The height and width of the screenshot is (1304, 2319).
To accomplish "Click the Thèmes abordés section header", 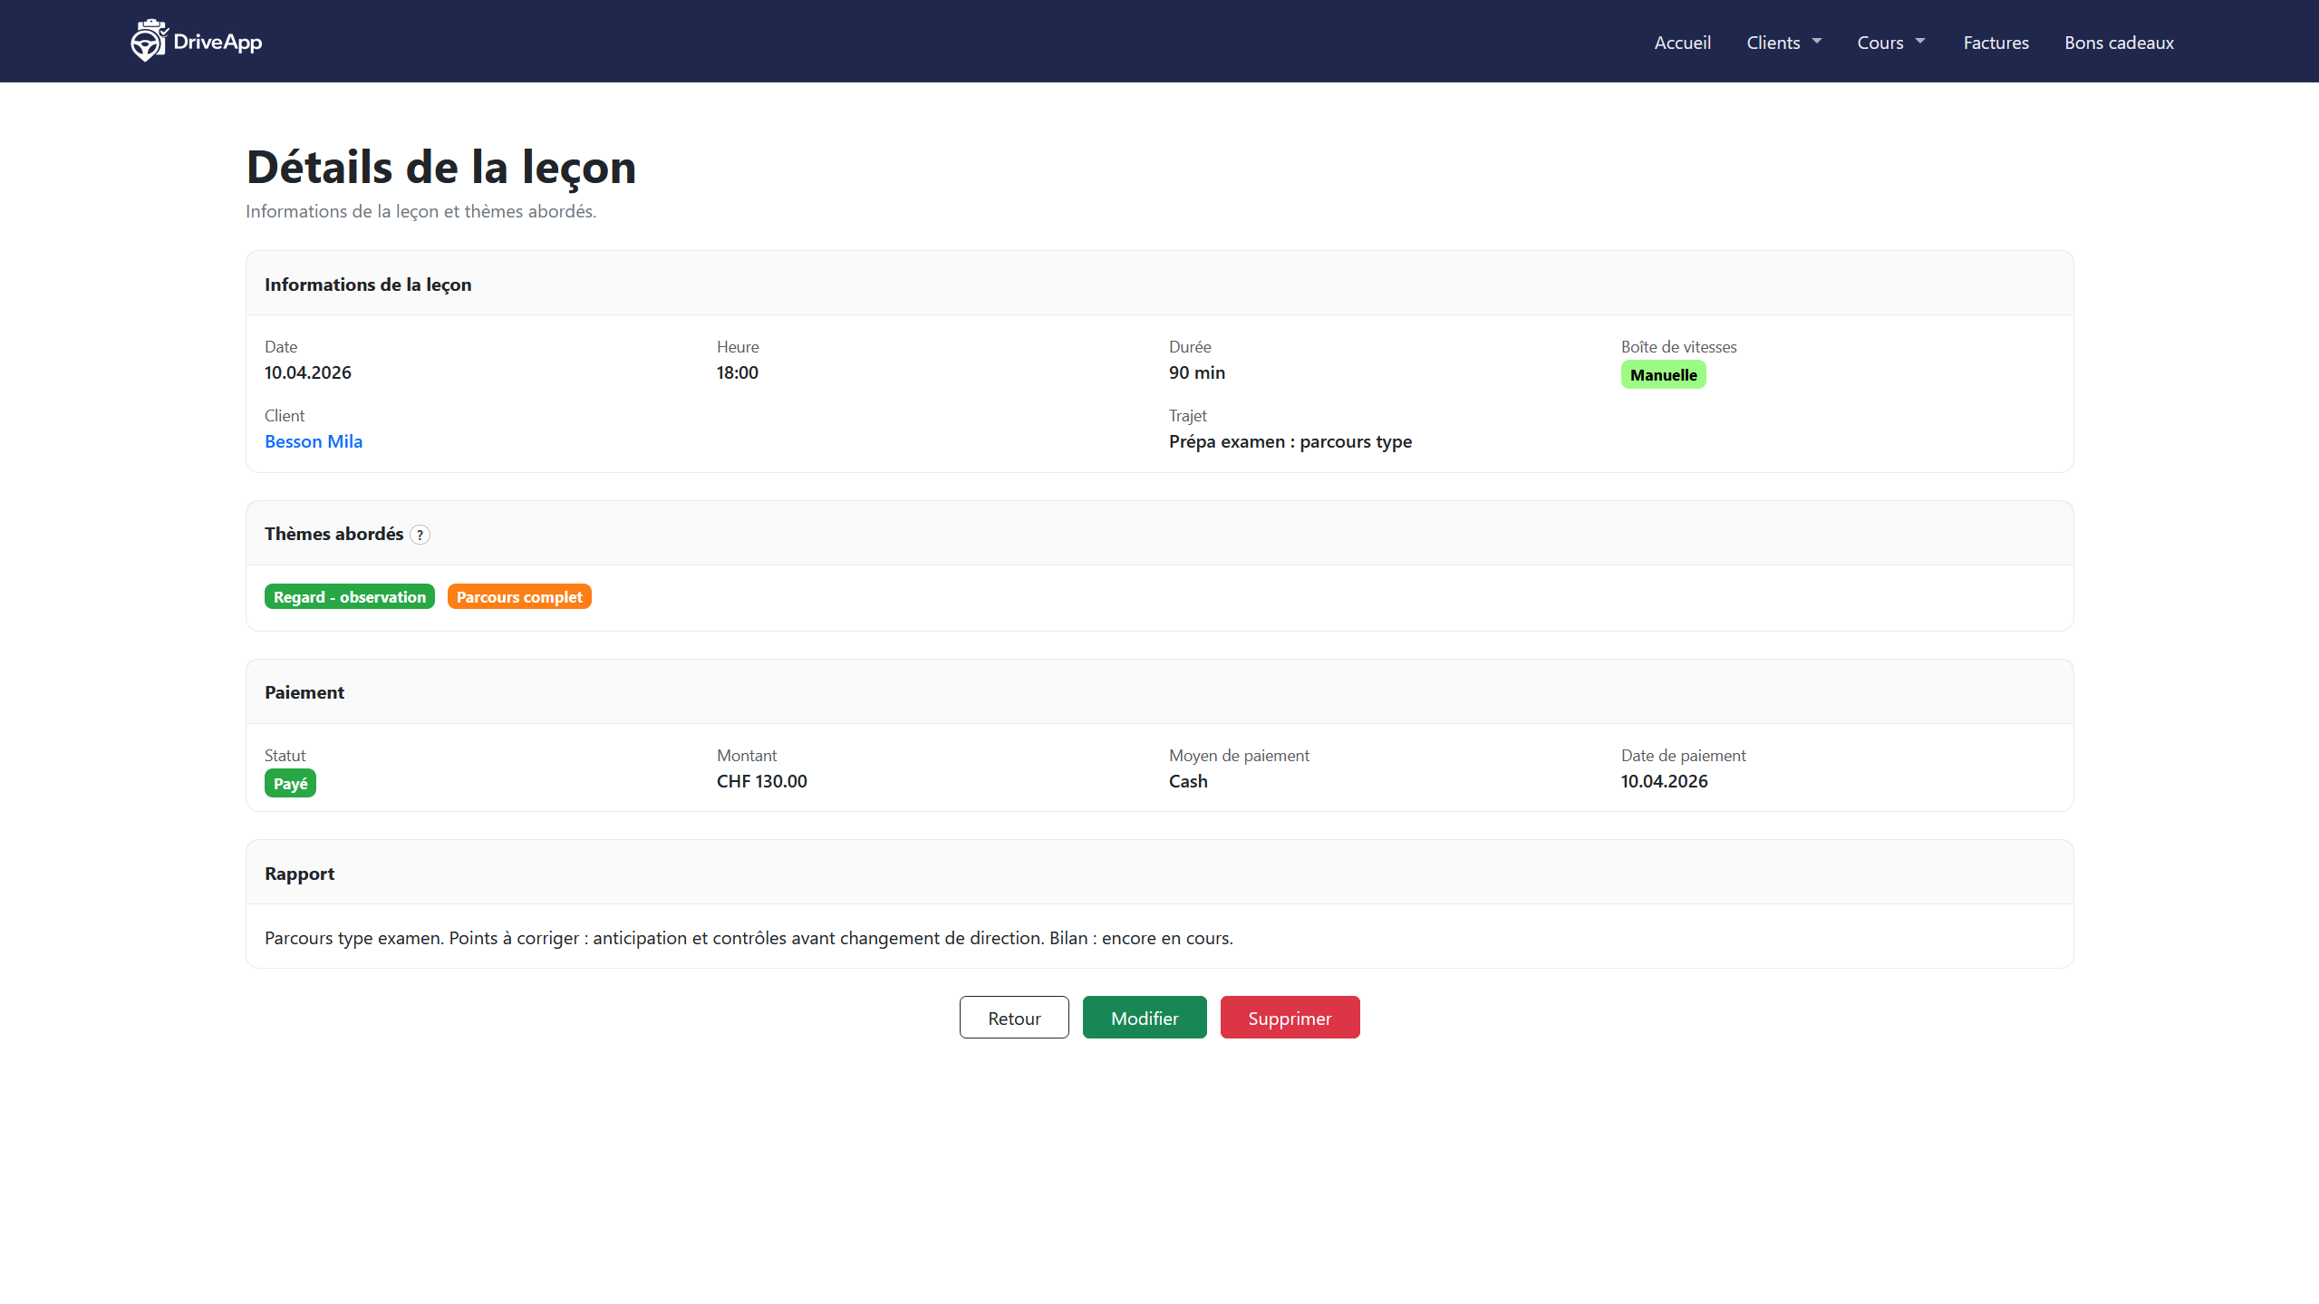I will point(333,534).
